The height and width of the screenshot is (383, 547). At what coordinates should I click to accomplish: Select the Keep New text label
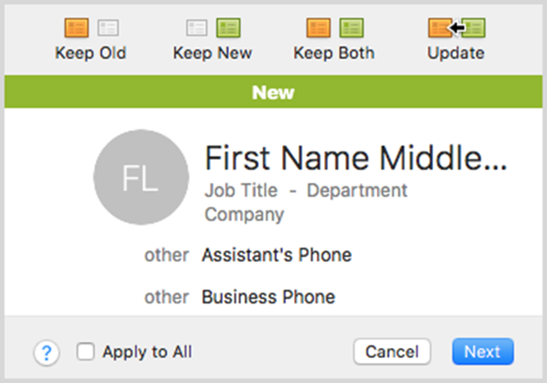(x=213, y=53)
